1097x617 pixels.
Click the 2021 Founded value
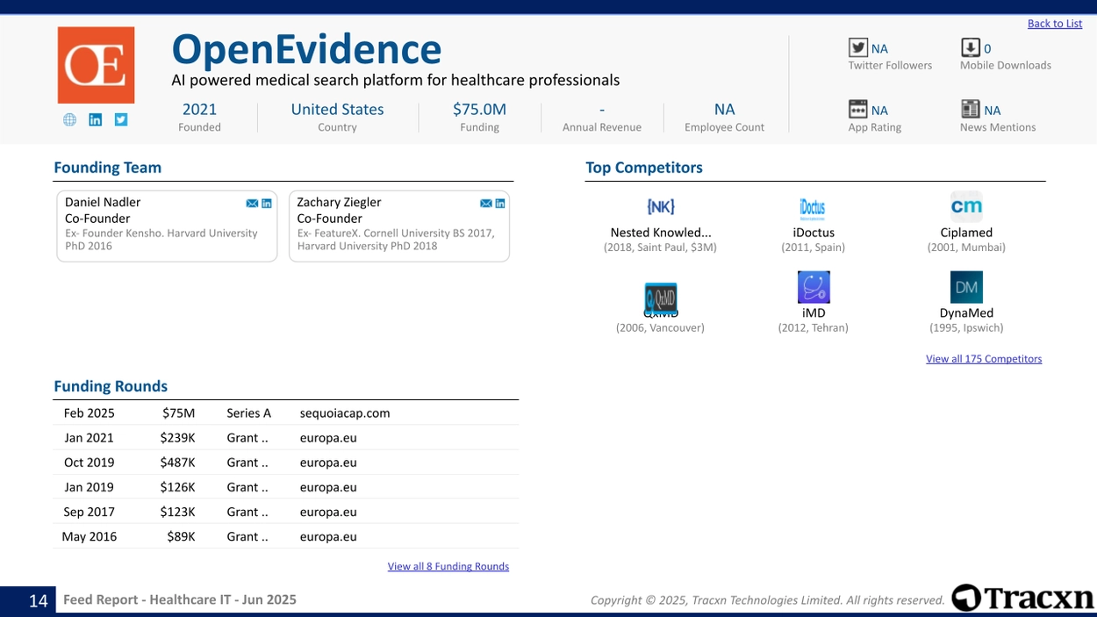[199, 110]
